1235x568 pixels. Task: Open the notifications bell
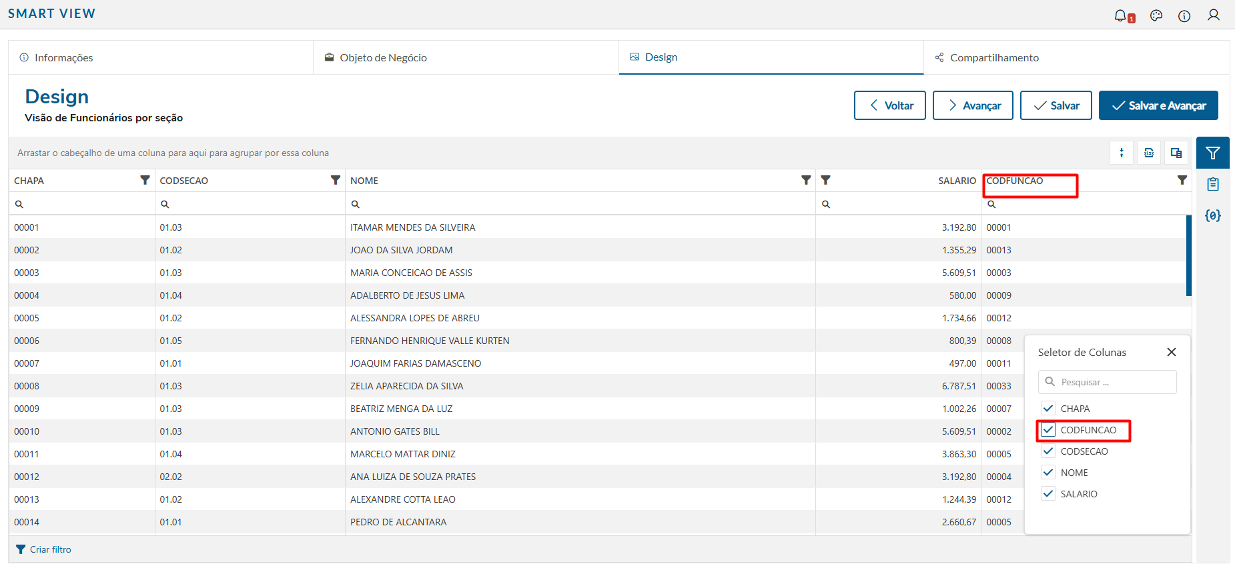[x=1122, y=15]
